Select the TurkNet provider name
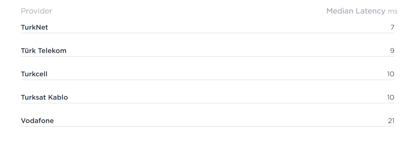 tap(34, 27)
